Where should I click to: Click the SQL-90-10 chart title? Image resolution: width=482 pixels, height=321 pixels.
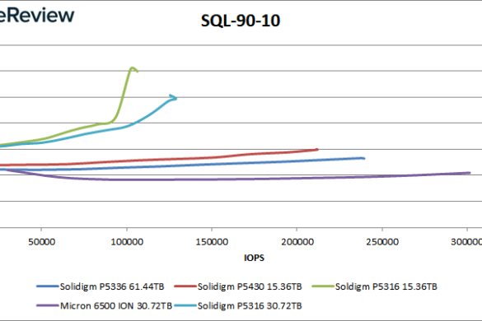click(x=241, y=21)
